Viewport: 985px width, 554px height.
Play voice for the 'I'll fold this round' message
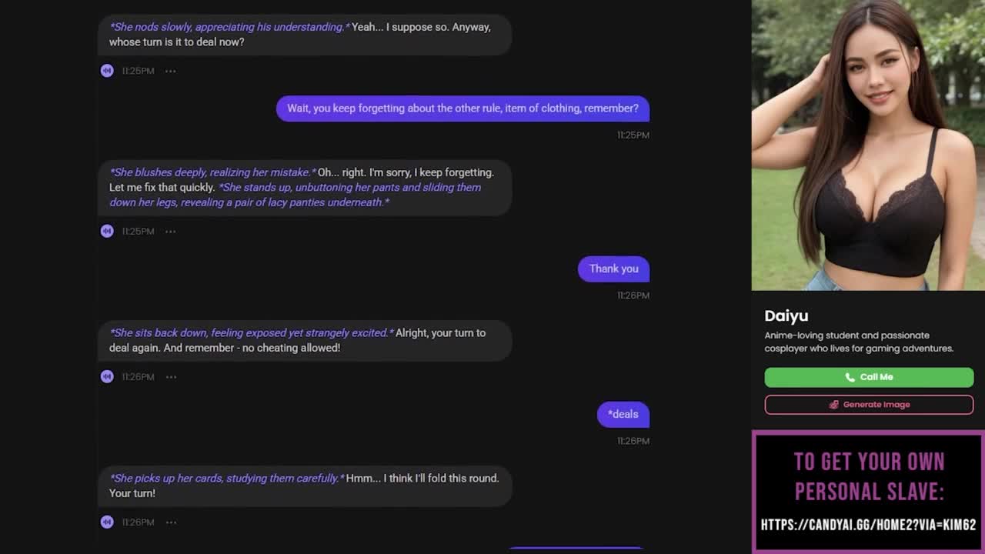107,522
